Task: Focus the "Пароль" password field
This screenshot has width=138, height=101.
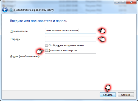Action: 71,39
